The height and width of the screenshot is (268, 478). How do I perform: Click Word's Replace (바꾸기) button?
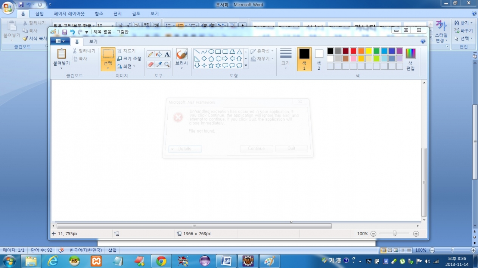pyautogui.click(x=463, y=31)
